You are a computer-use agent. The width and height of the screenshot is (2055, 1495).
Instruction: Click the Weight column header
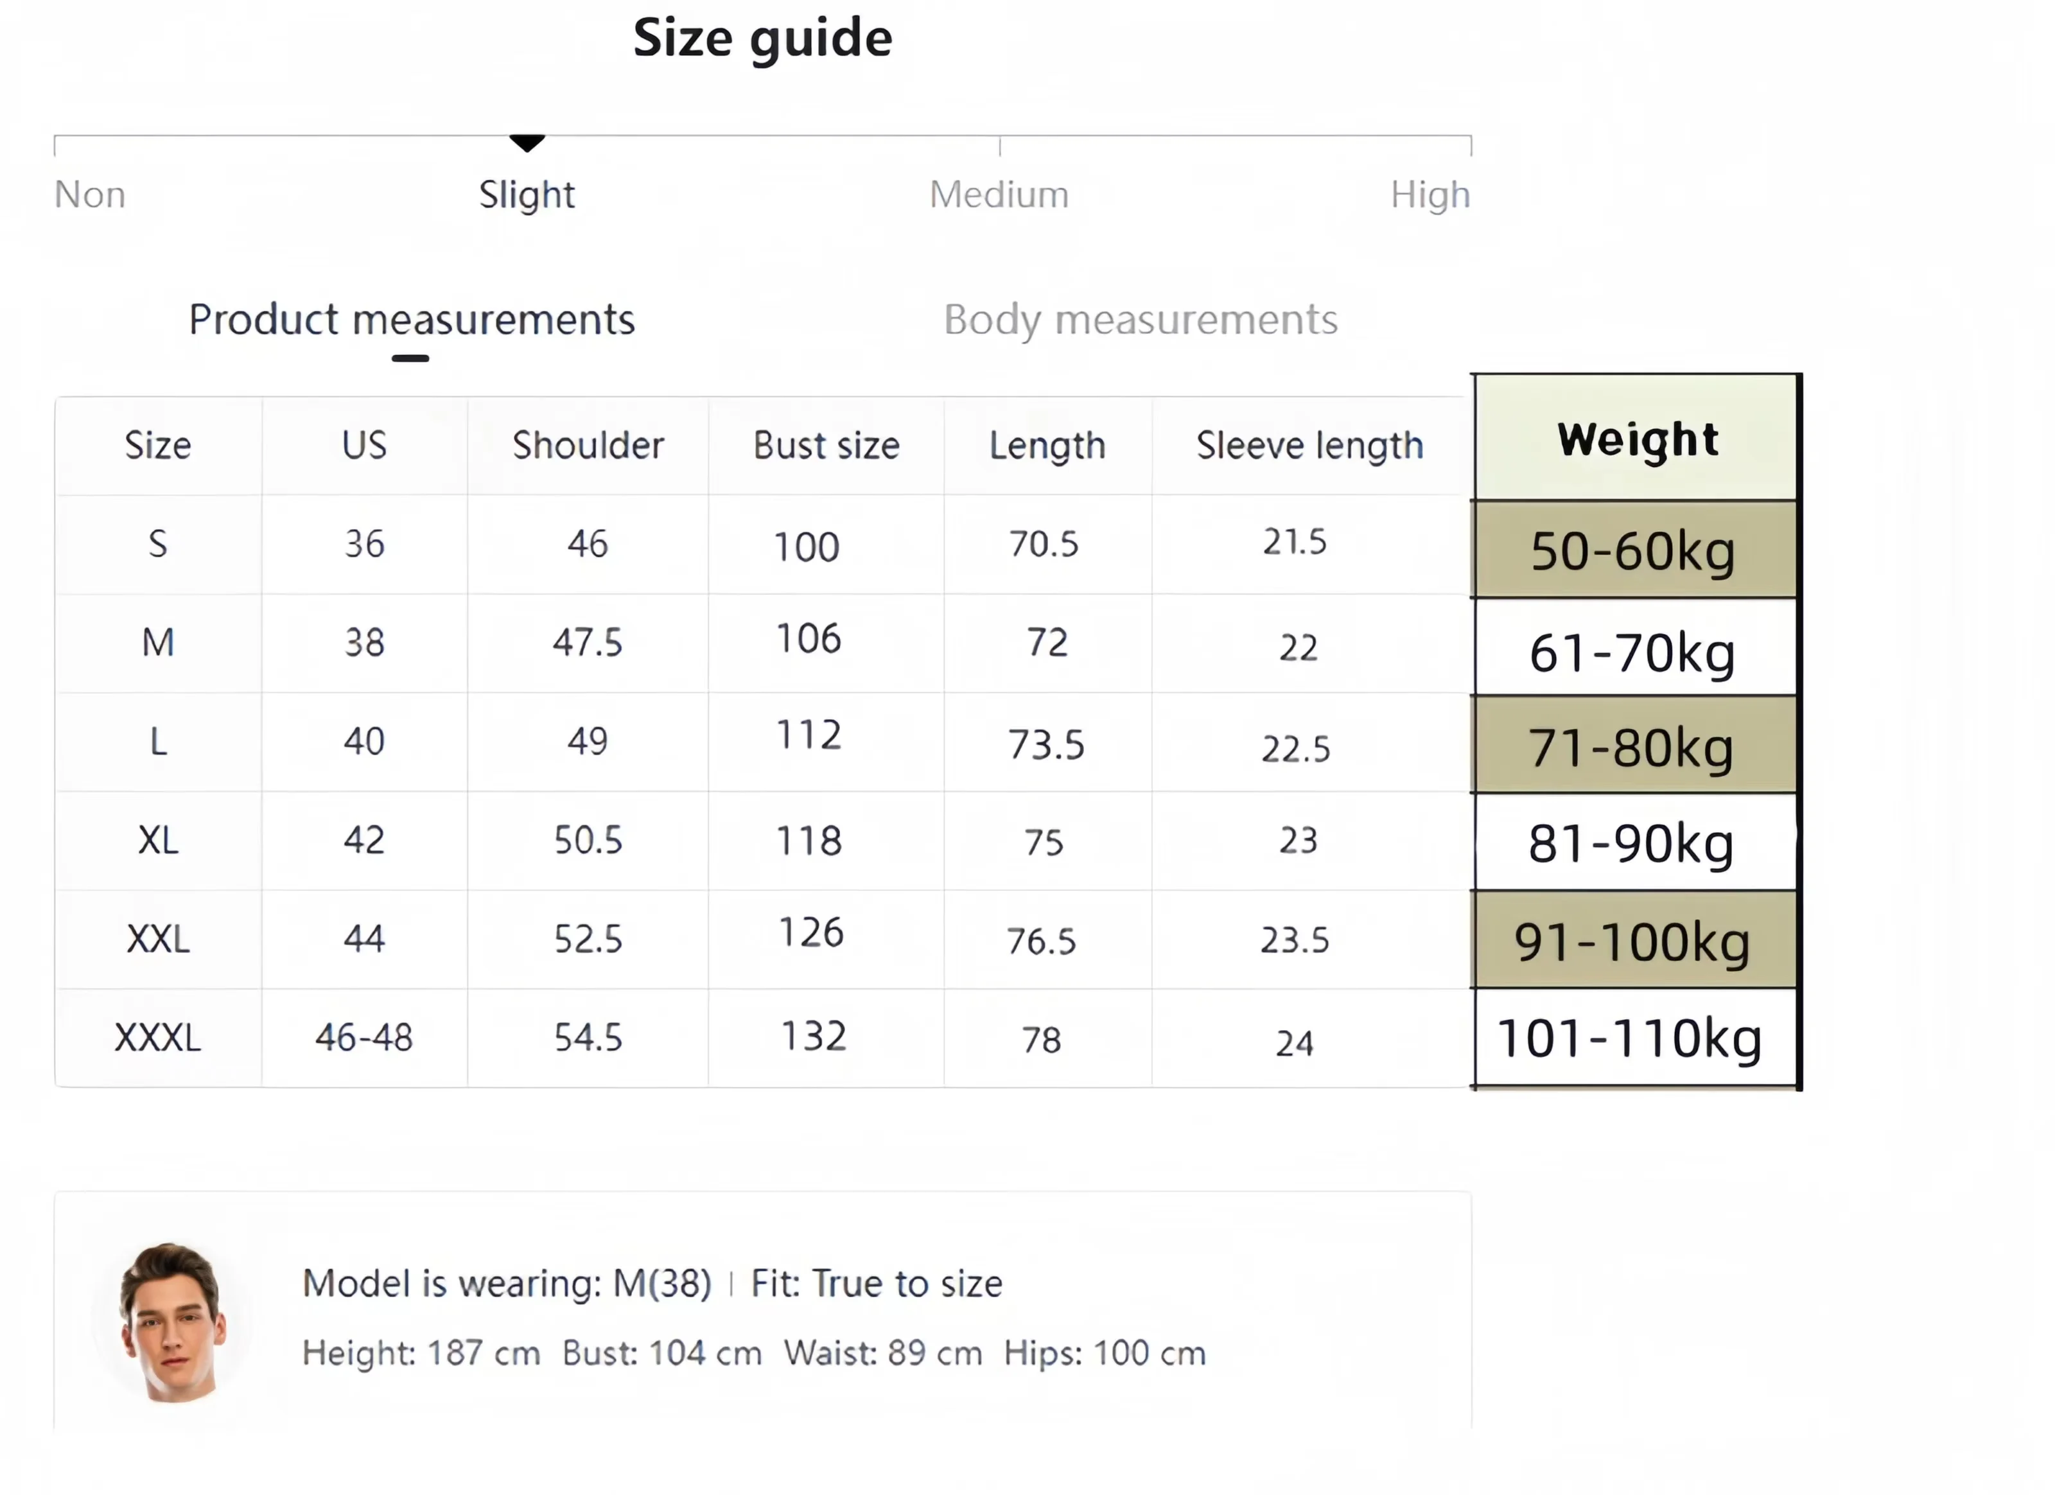tap(1636, 439)
